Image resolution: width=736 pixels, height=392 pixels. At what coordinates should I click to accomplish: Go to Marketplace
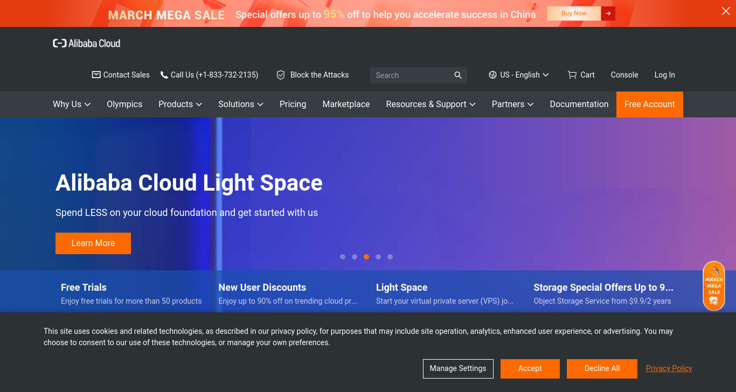tap(346, 104)
